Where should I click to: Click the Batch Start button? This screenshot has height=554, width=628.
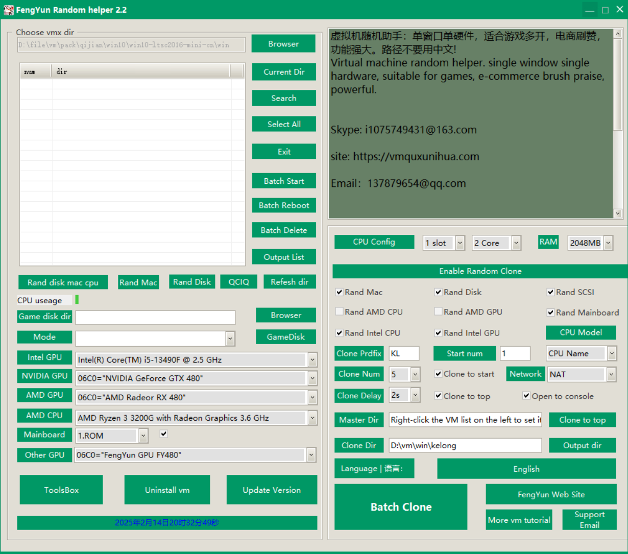click(284, 181)
